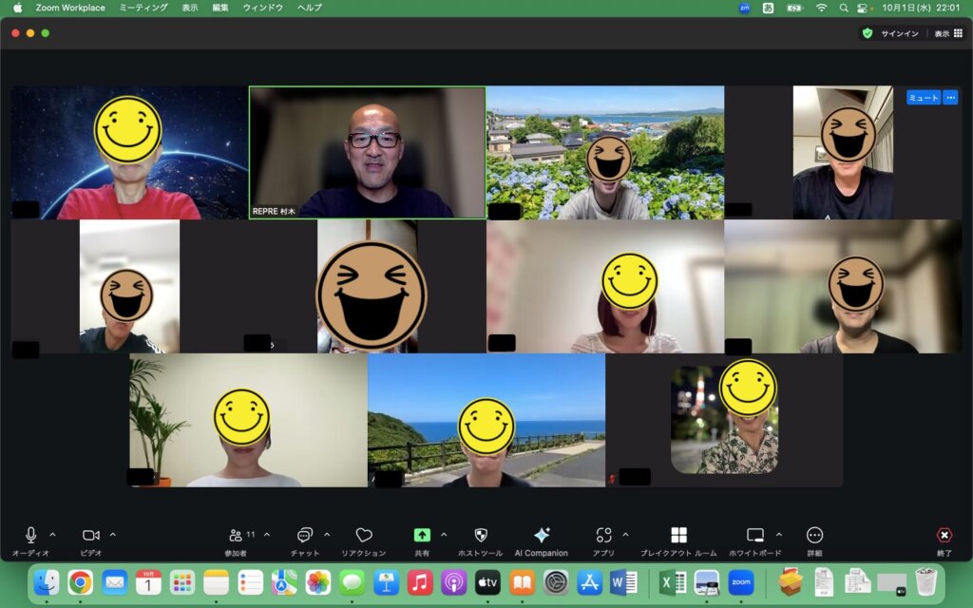Expand the video options chevron beside ビデオ
Screen dimensions: 973x608
113,534
